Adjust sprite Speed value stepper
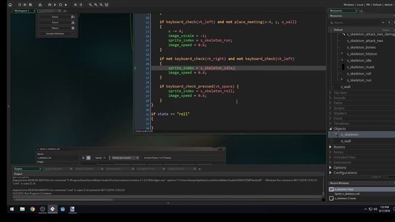Viewport: 395px width, 222px height. [110, 158]
